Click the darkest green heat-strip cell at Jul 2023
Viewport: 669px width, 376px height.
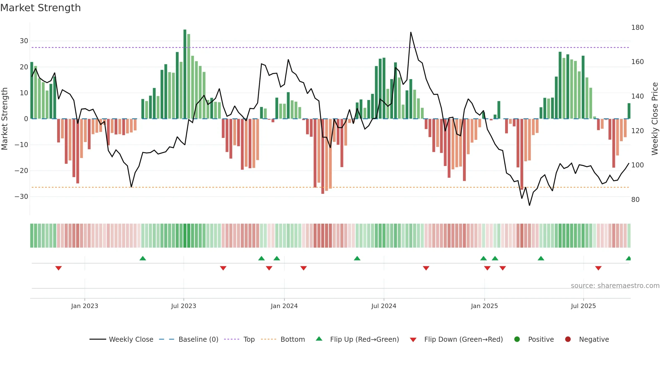tap(185, 235)
